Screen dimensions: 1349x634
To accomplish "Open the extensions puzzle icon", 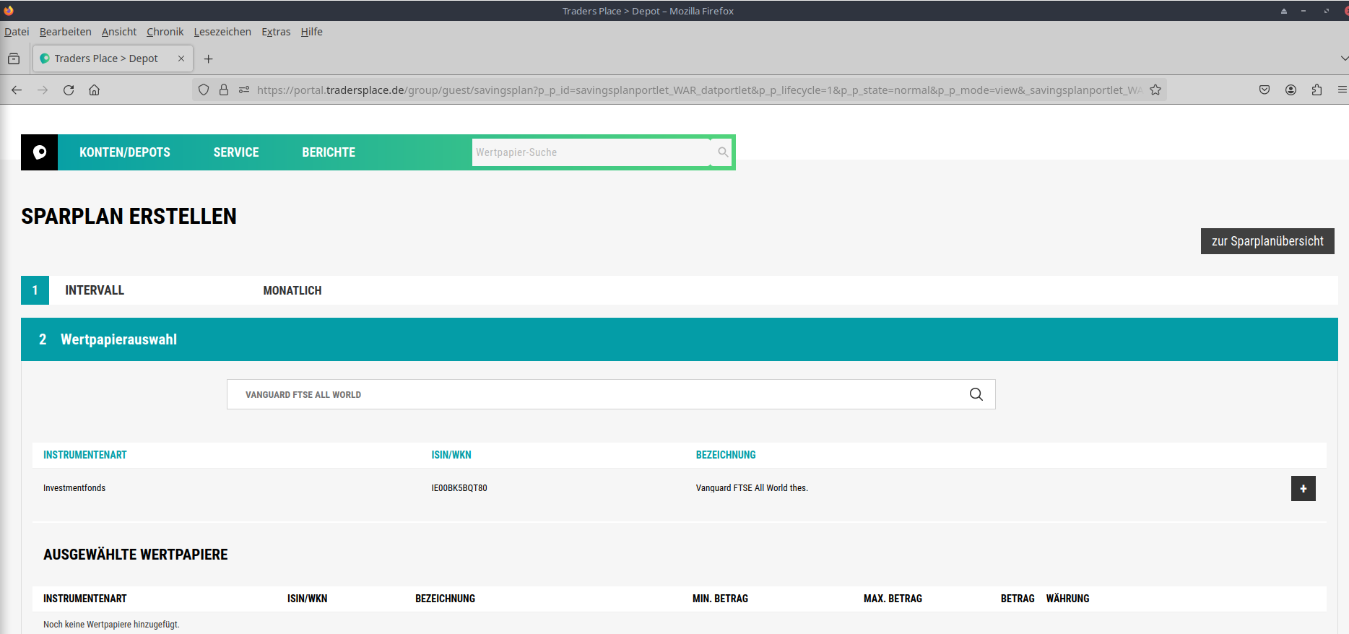I will point(1317,90).
